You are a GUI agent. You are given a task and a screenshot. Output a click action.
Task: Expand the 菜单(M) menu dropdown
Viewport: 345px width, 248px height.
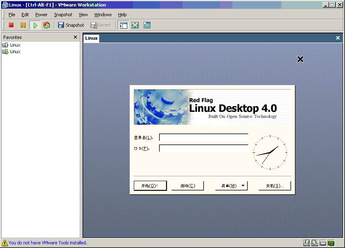231,186
